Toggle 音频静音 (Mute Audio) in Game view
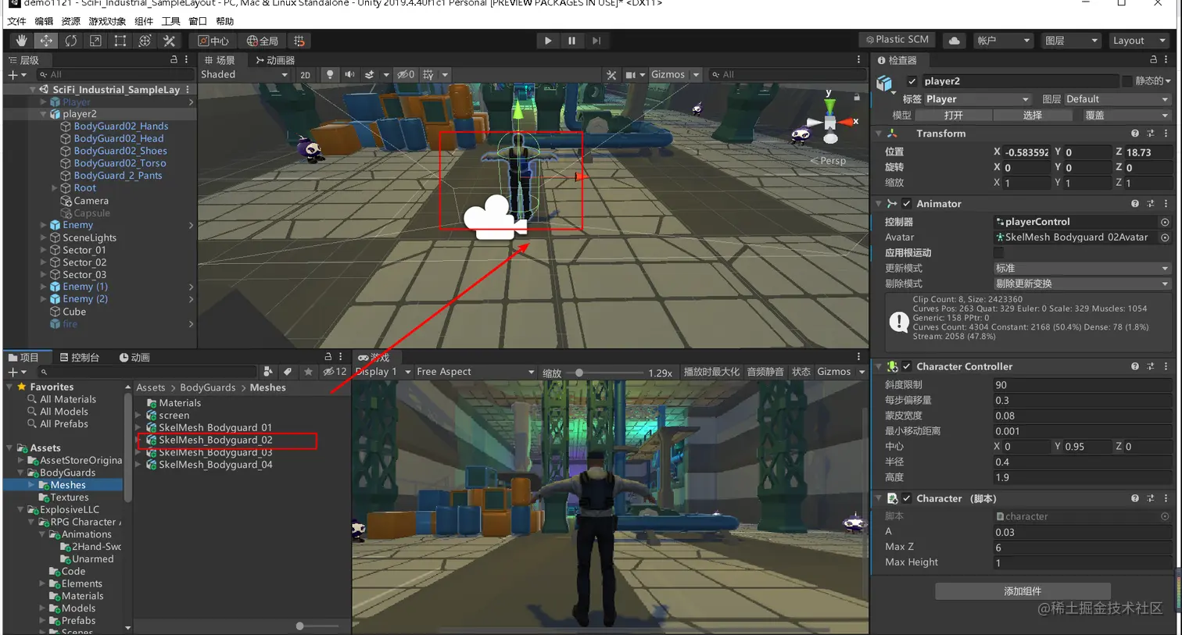 765,372
